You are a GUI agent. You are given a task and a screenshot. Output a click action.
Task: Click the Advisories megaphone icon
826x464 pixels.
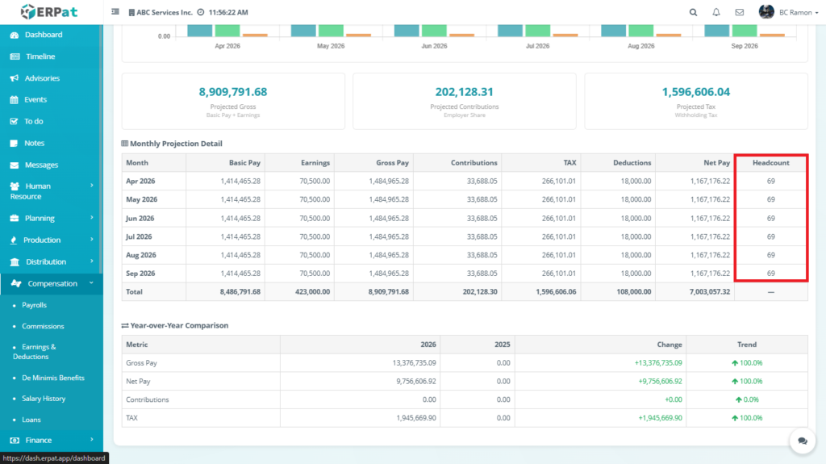[x=15, y=78]
